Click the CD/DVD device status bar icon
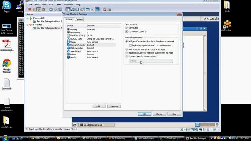Image resolution: width=251 pixels, height=141 pixels. pyautogui.click(x=181, y=129)
